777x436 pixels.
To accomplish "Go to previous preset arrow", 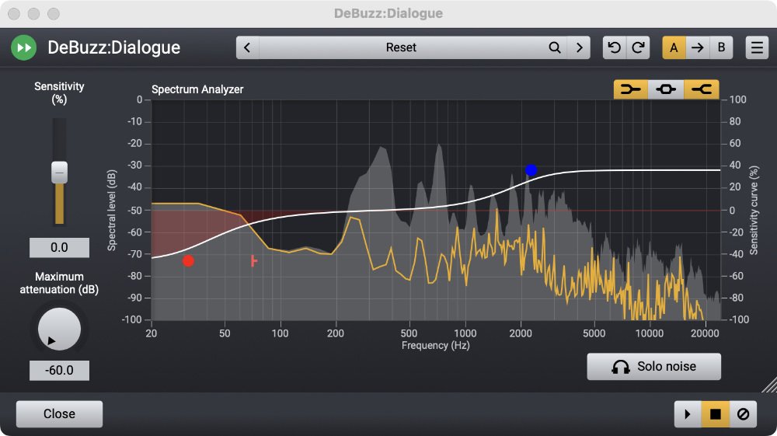I will (x=247, y=47).
